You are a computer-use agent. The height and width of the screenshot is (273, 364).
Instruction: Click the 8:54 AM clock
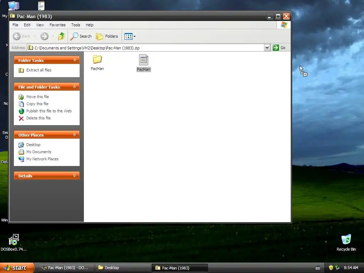coord(351,268)
